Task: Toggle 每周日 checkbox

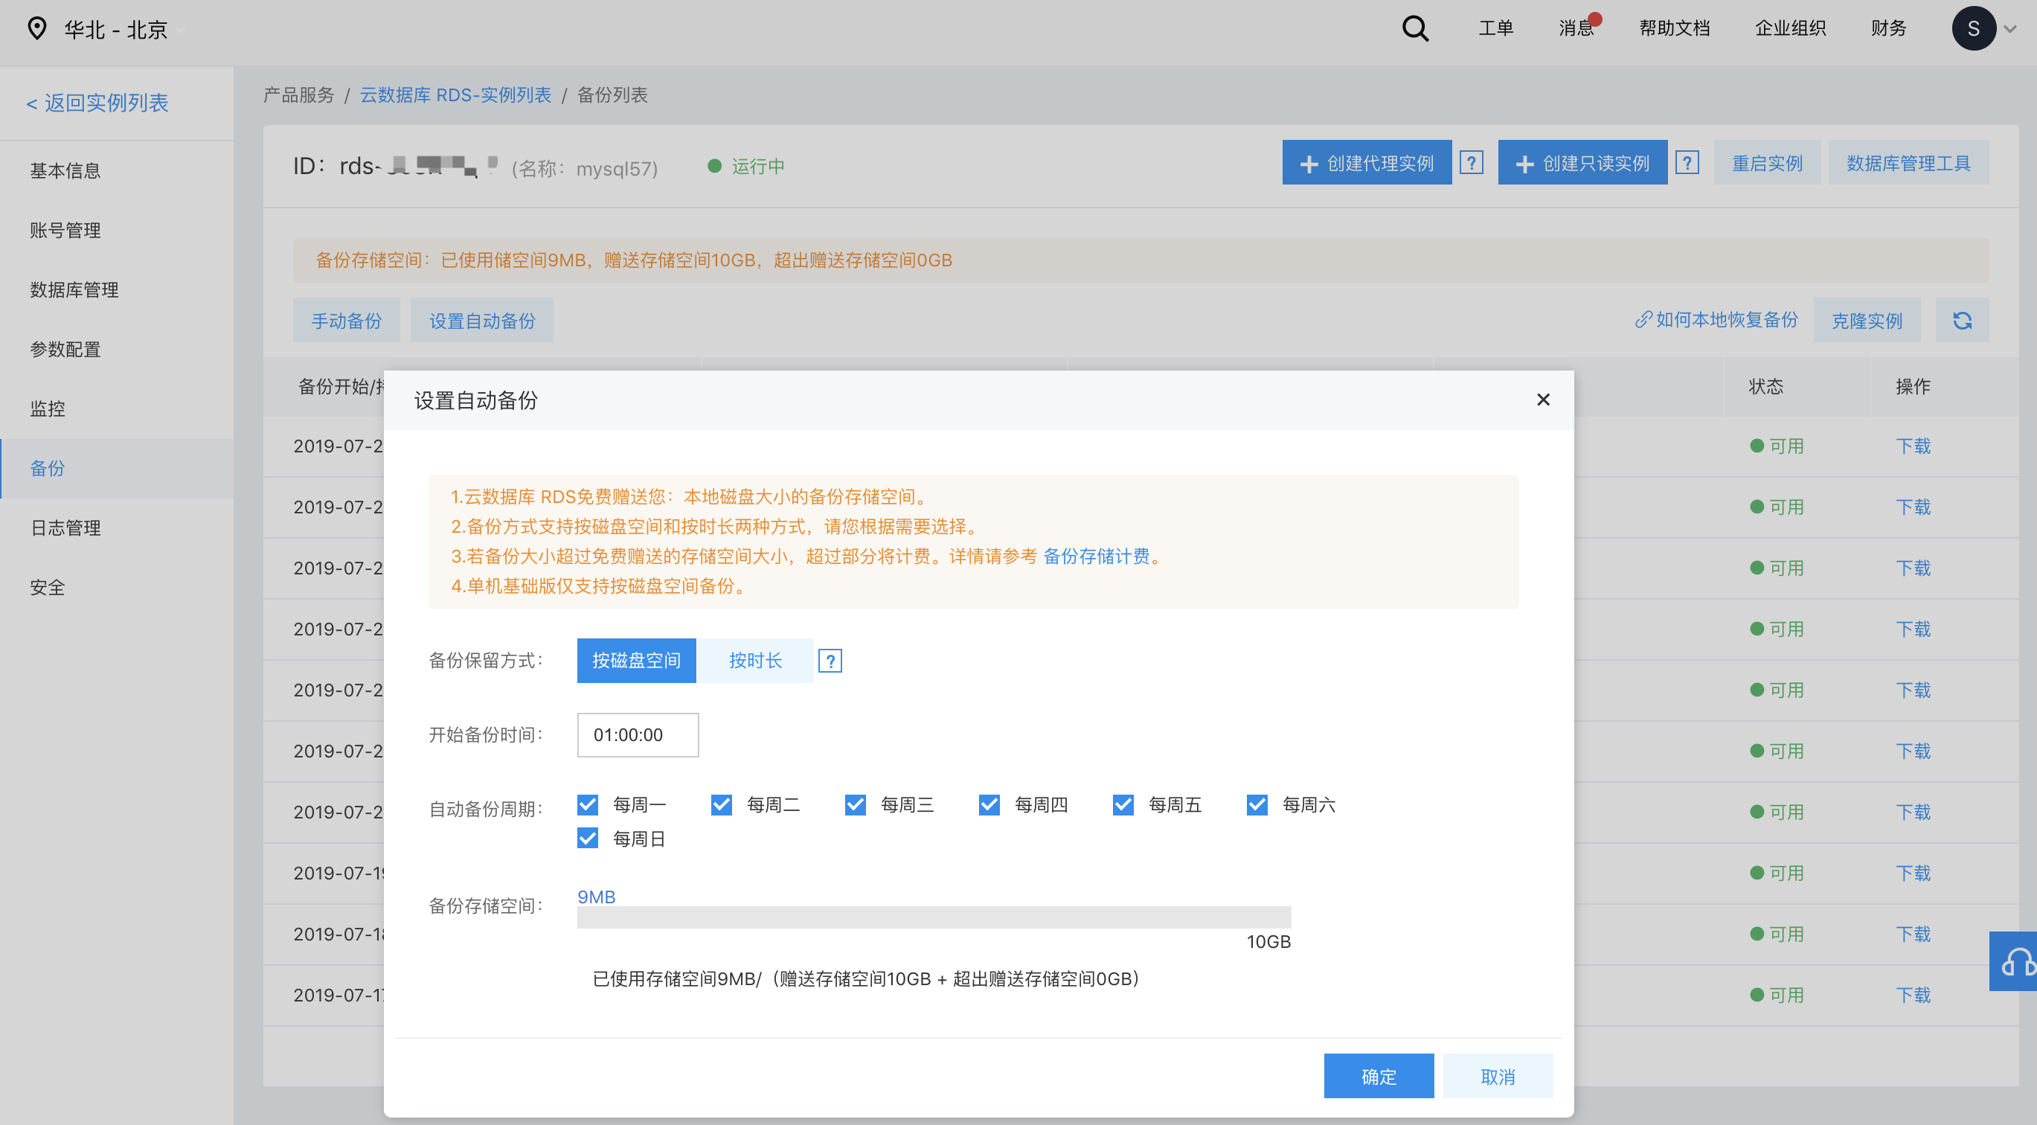Action: tap(588, 838)
